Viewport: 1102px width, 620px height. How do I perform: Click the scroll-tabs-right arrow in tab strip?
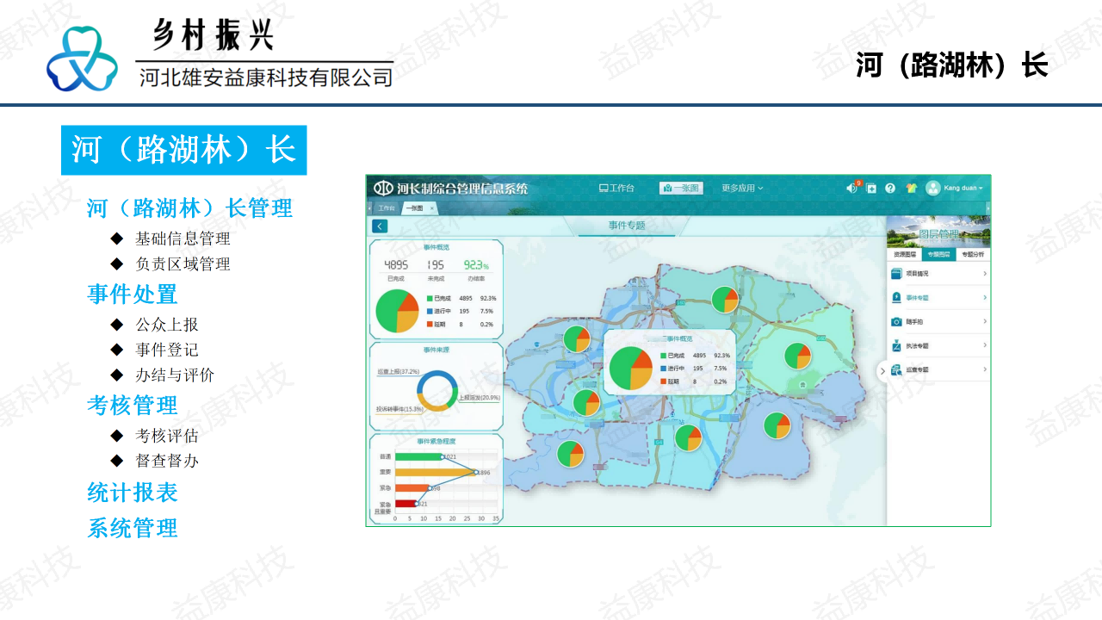coord(987,208)
